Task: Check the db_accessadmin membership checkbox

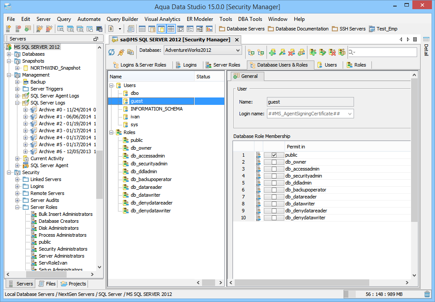Action: 274,169
